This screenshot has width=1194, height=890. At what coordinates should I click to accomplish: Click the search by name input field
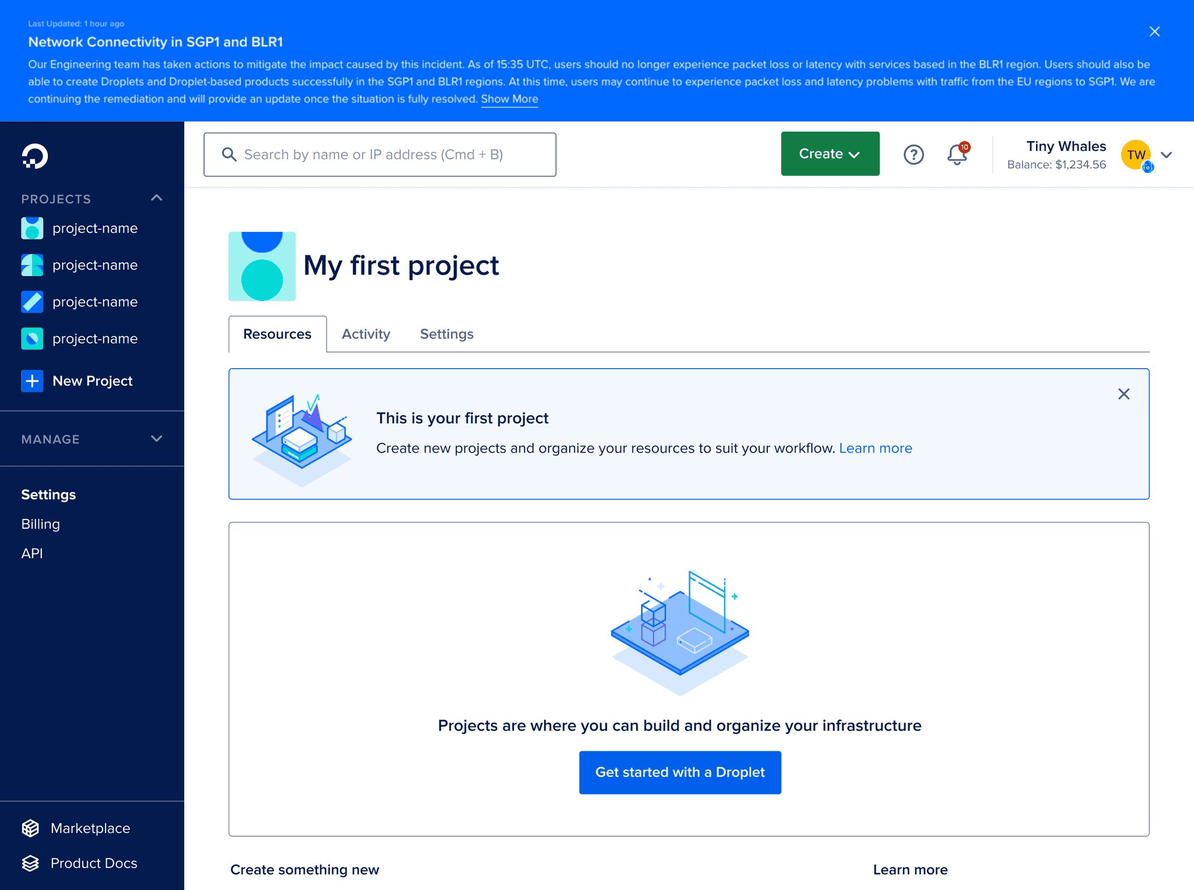coord(380,154)
